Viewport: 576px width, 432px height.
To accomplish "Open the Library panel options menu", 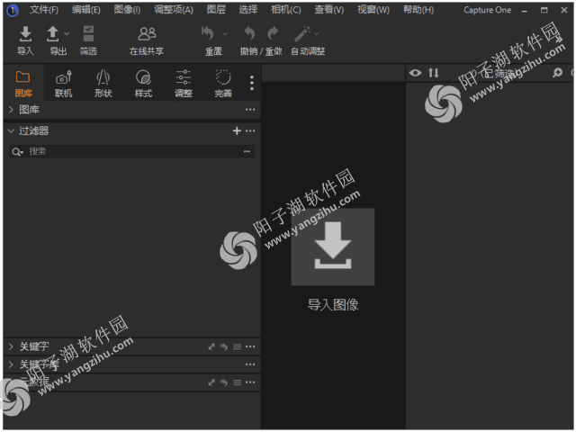I will point(250,110).
